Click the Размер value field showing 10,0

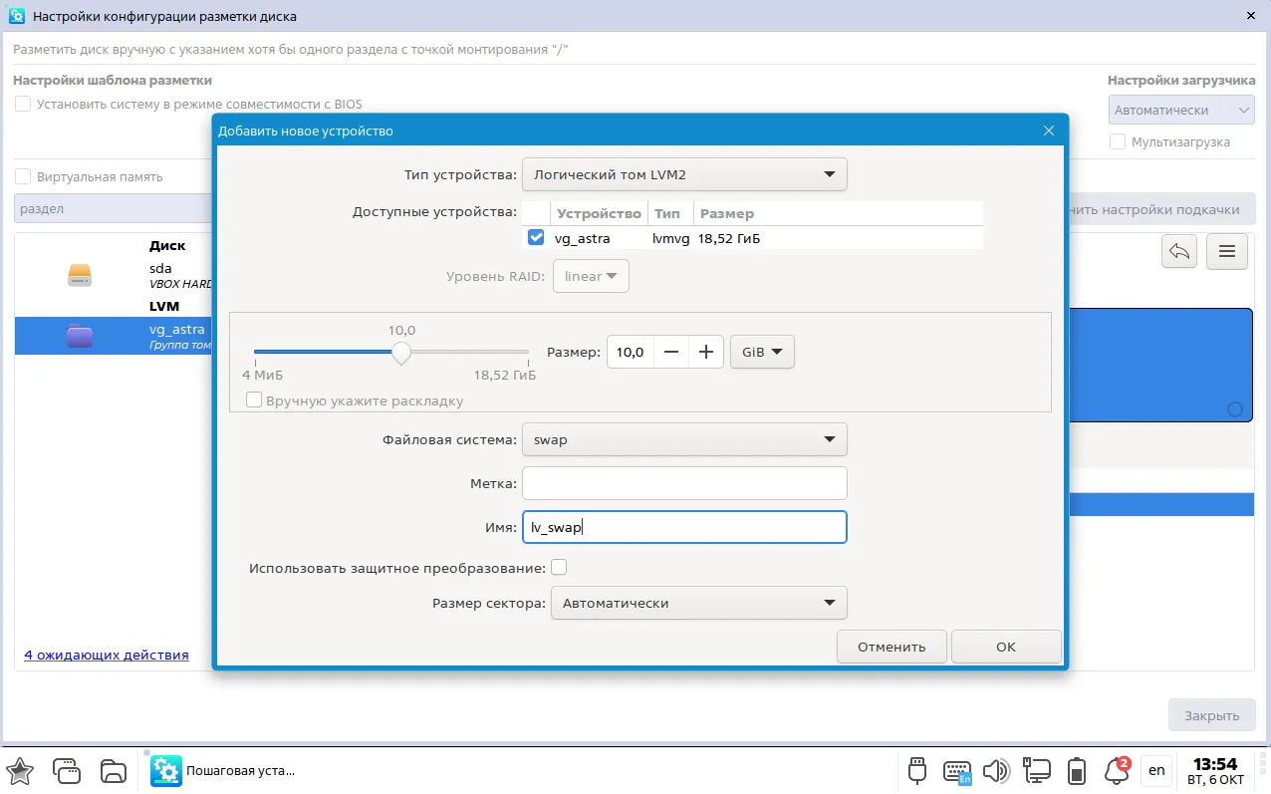tap(631, 352)
